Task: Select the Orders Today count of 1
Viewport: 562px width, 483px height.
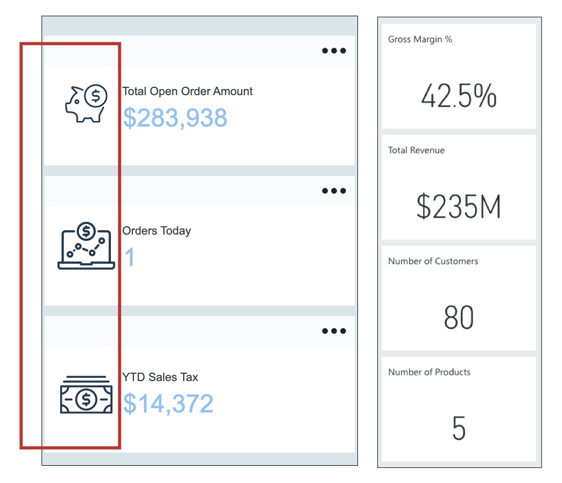Action: 129,257
